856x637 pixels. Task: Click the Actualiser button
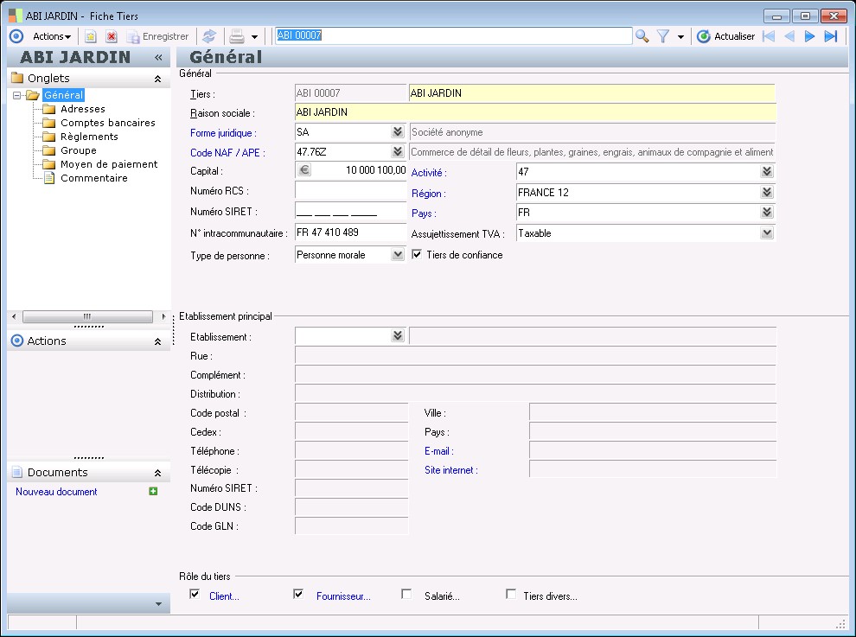point(725,36)
